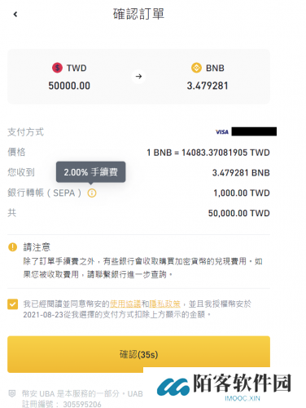Screen dimensions: 306x408
Task: Click the VISA card logo
Action: coord(222,132)
